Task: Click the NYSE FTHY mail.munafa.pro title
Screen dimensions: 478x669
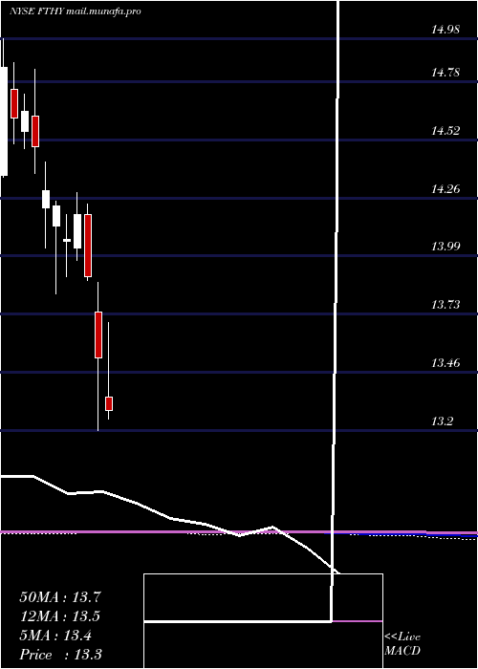Action: (x=76, y=11)
